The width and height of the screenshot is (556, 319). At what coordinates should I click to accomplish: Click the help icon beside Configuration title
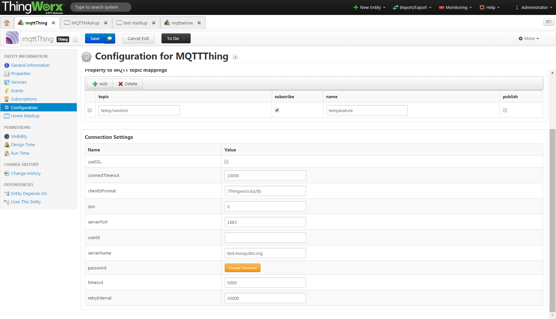pos(235,57)
